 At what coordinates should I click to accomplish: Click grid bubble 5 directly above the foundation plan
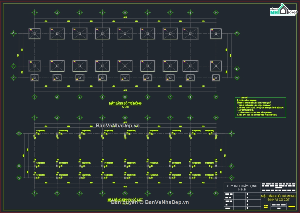pyautogui.click(x=125, y=12)
